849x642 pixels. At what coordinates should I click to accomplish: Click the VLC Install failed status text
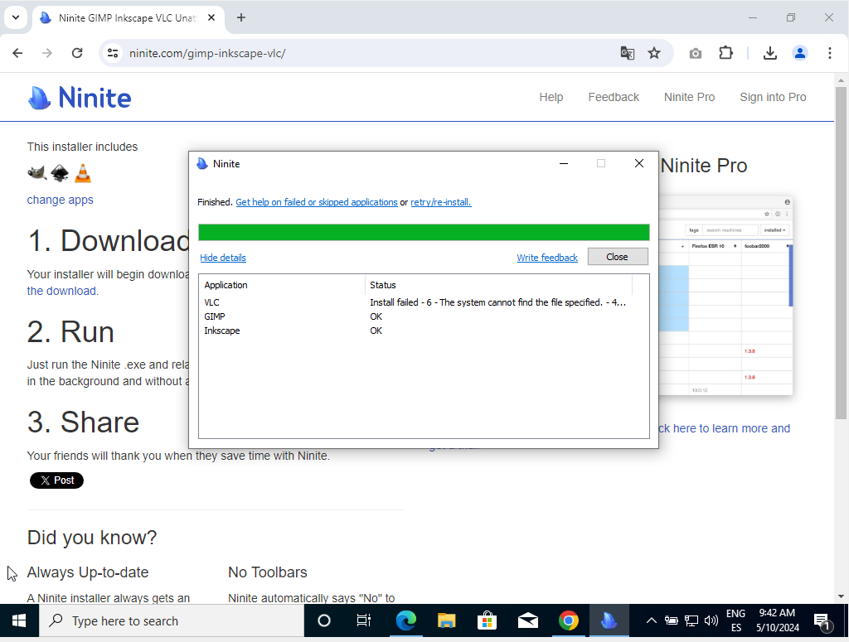pos(497,302)
